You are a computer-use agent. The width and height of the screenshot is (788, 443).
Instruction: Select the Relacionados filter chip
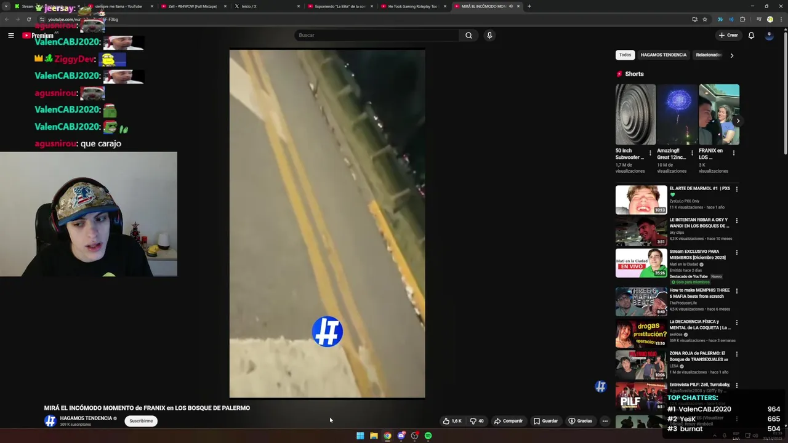coord(708,55)
